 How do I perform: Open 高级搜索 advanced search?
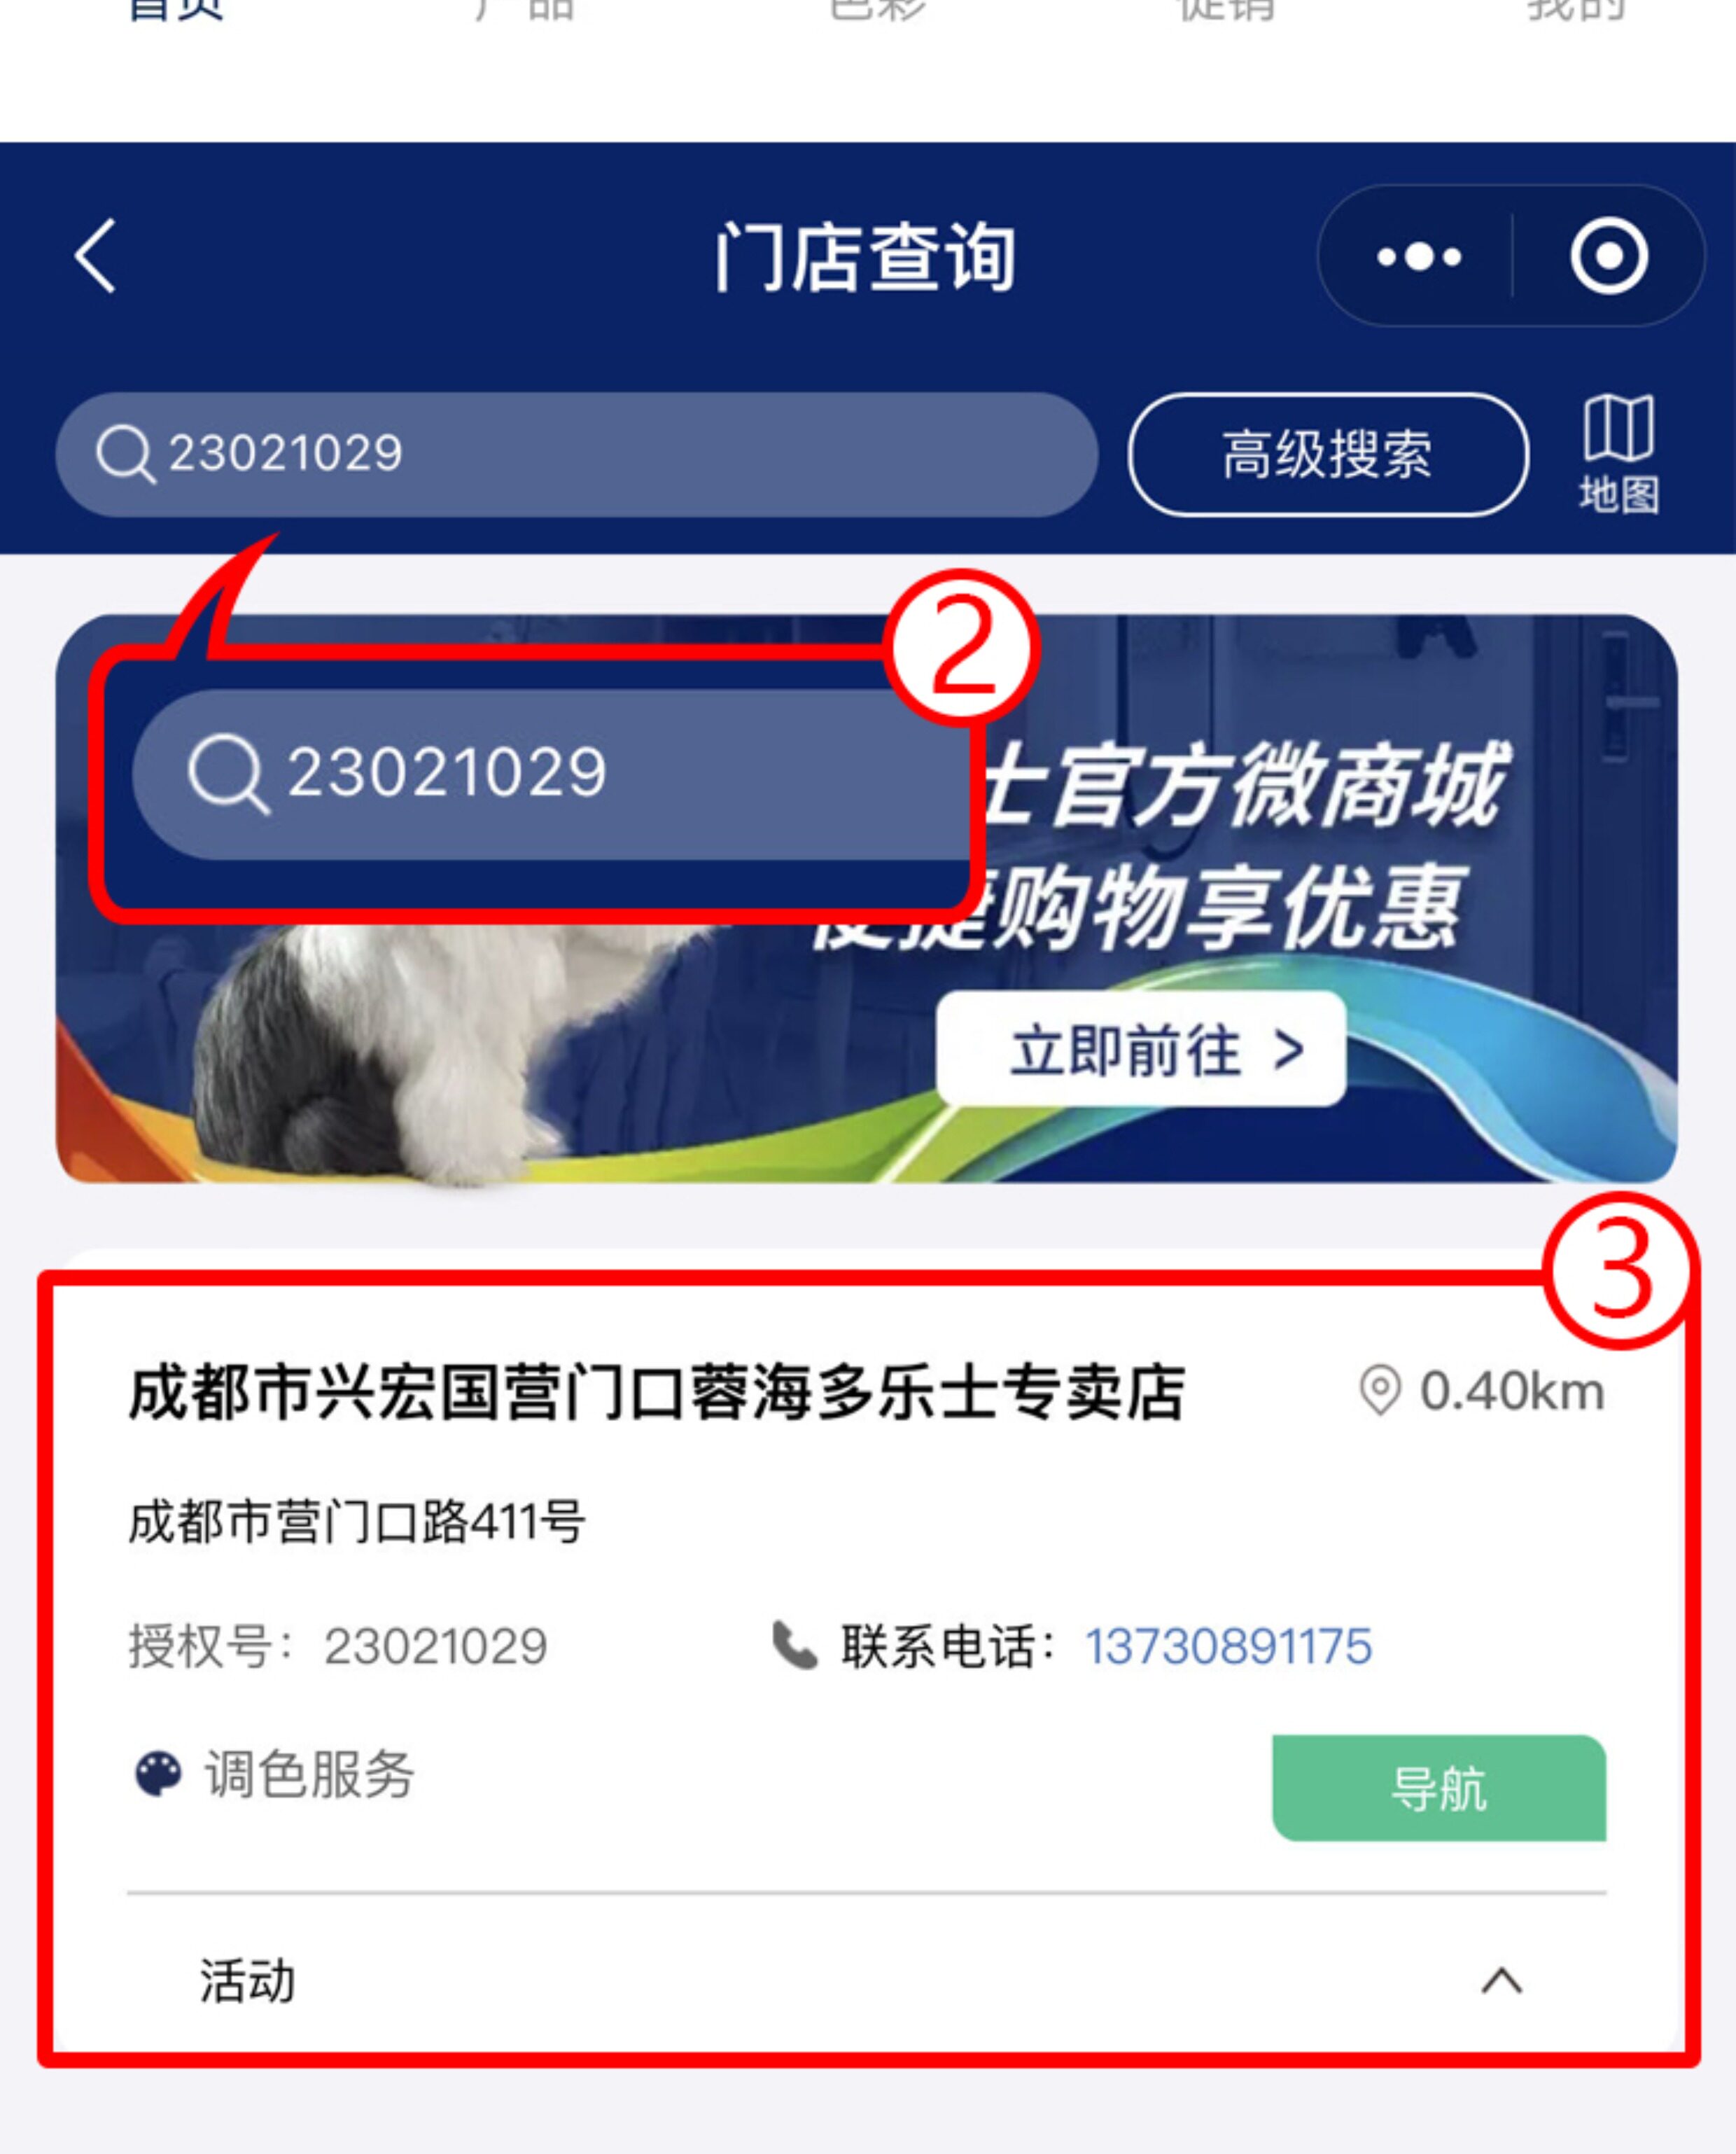click(x=1328, y=454)
